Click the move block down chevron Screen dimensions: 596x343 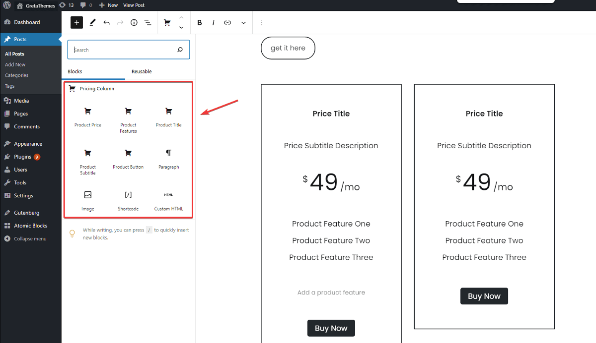coord(181,28)
